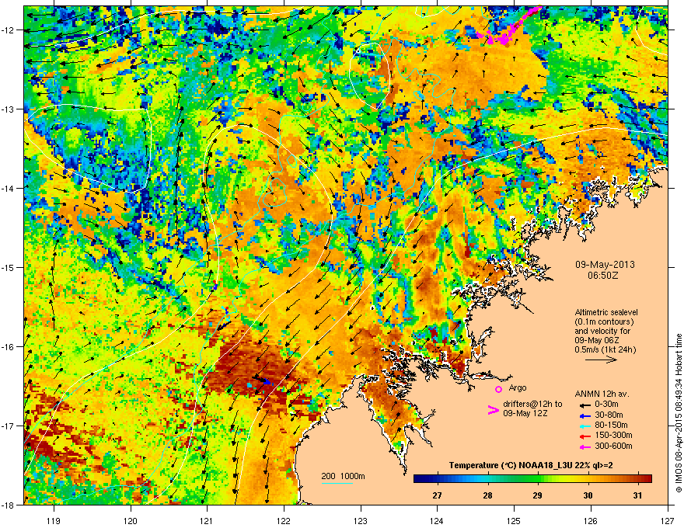This screenshot has height=528, width=684.
Task: Click the magenta 300-600m arrow legend symbol
Action: pos(584,446)
